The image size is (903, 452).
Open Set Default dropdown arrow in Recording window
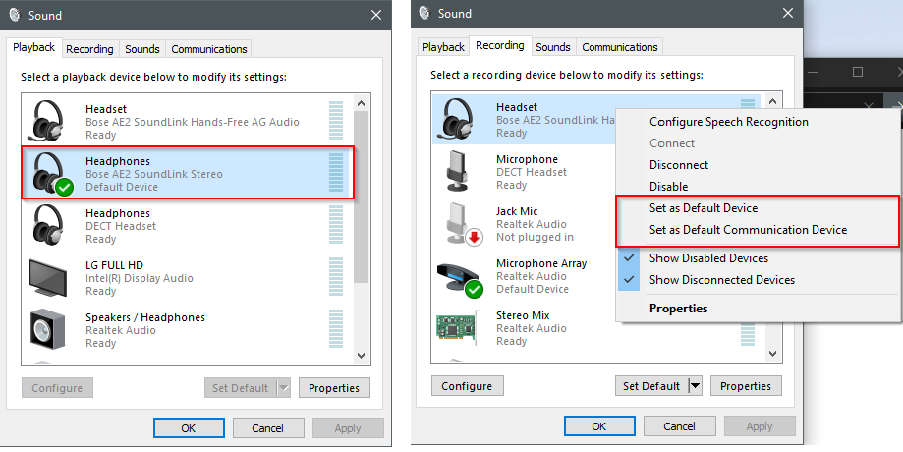(695, 386)
